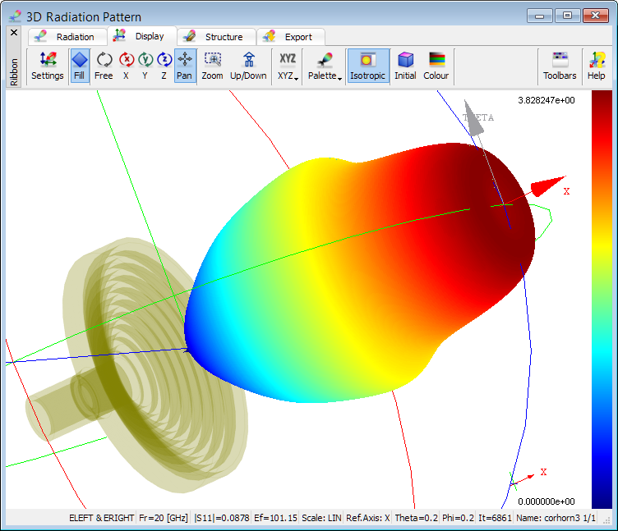Screen dimensions: 618x531
Task: Reset view with Initial icon
Action: pos(405,66)
